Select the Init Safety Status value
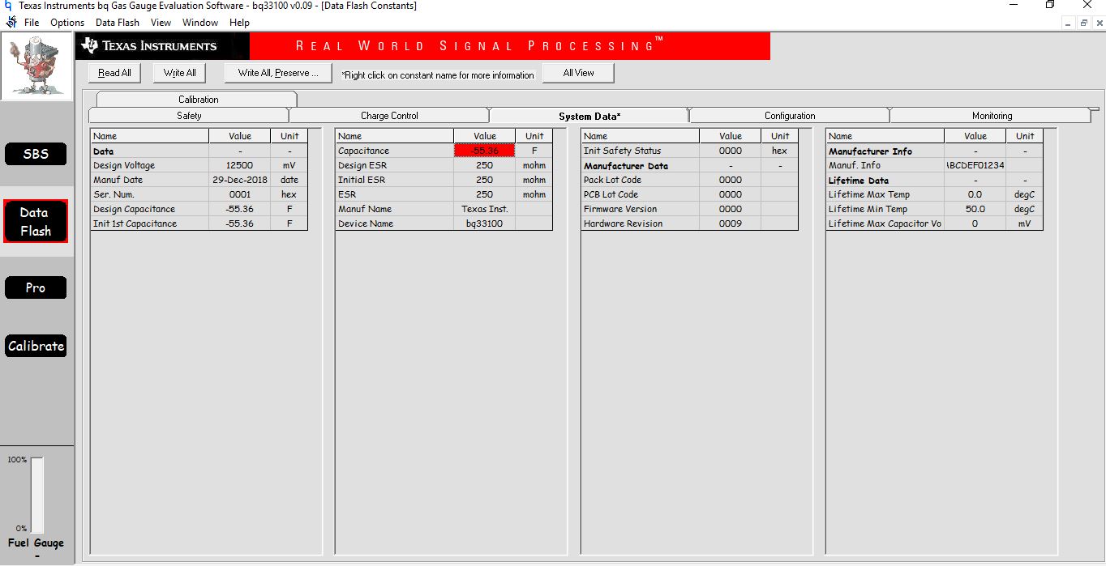 730,151
